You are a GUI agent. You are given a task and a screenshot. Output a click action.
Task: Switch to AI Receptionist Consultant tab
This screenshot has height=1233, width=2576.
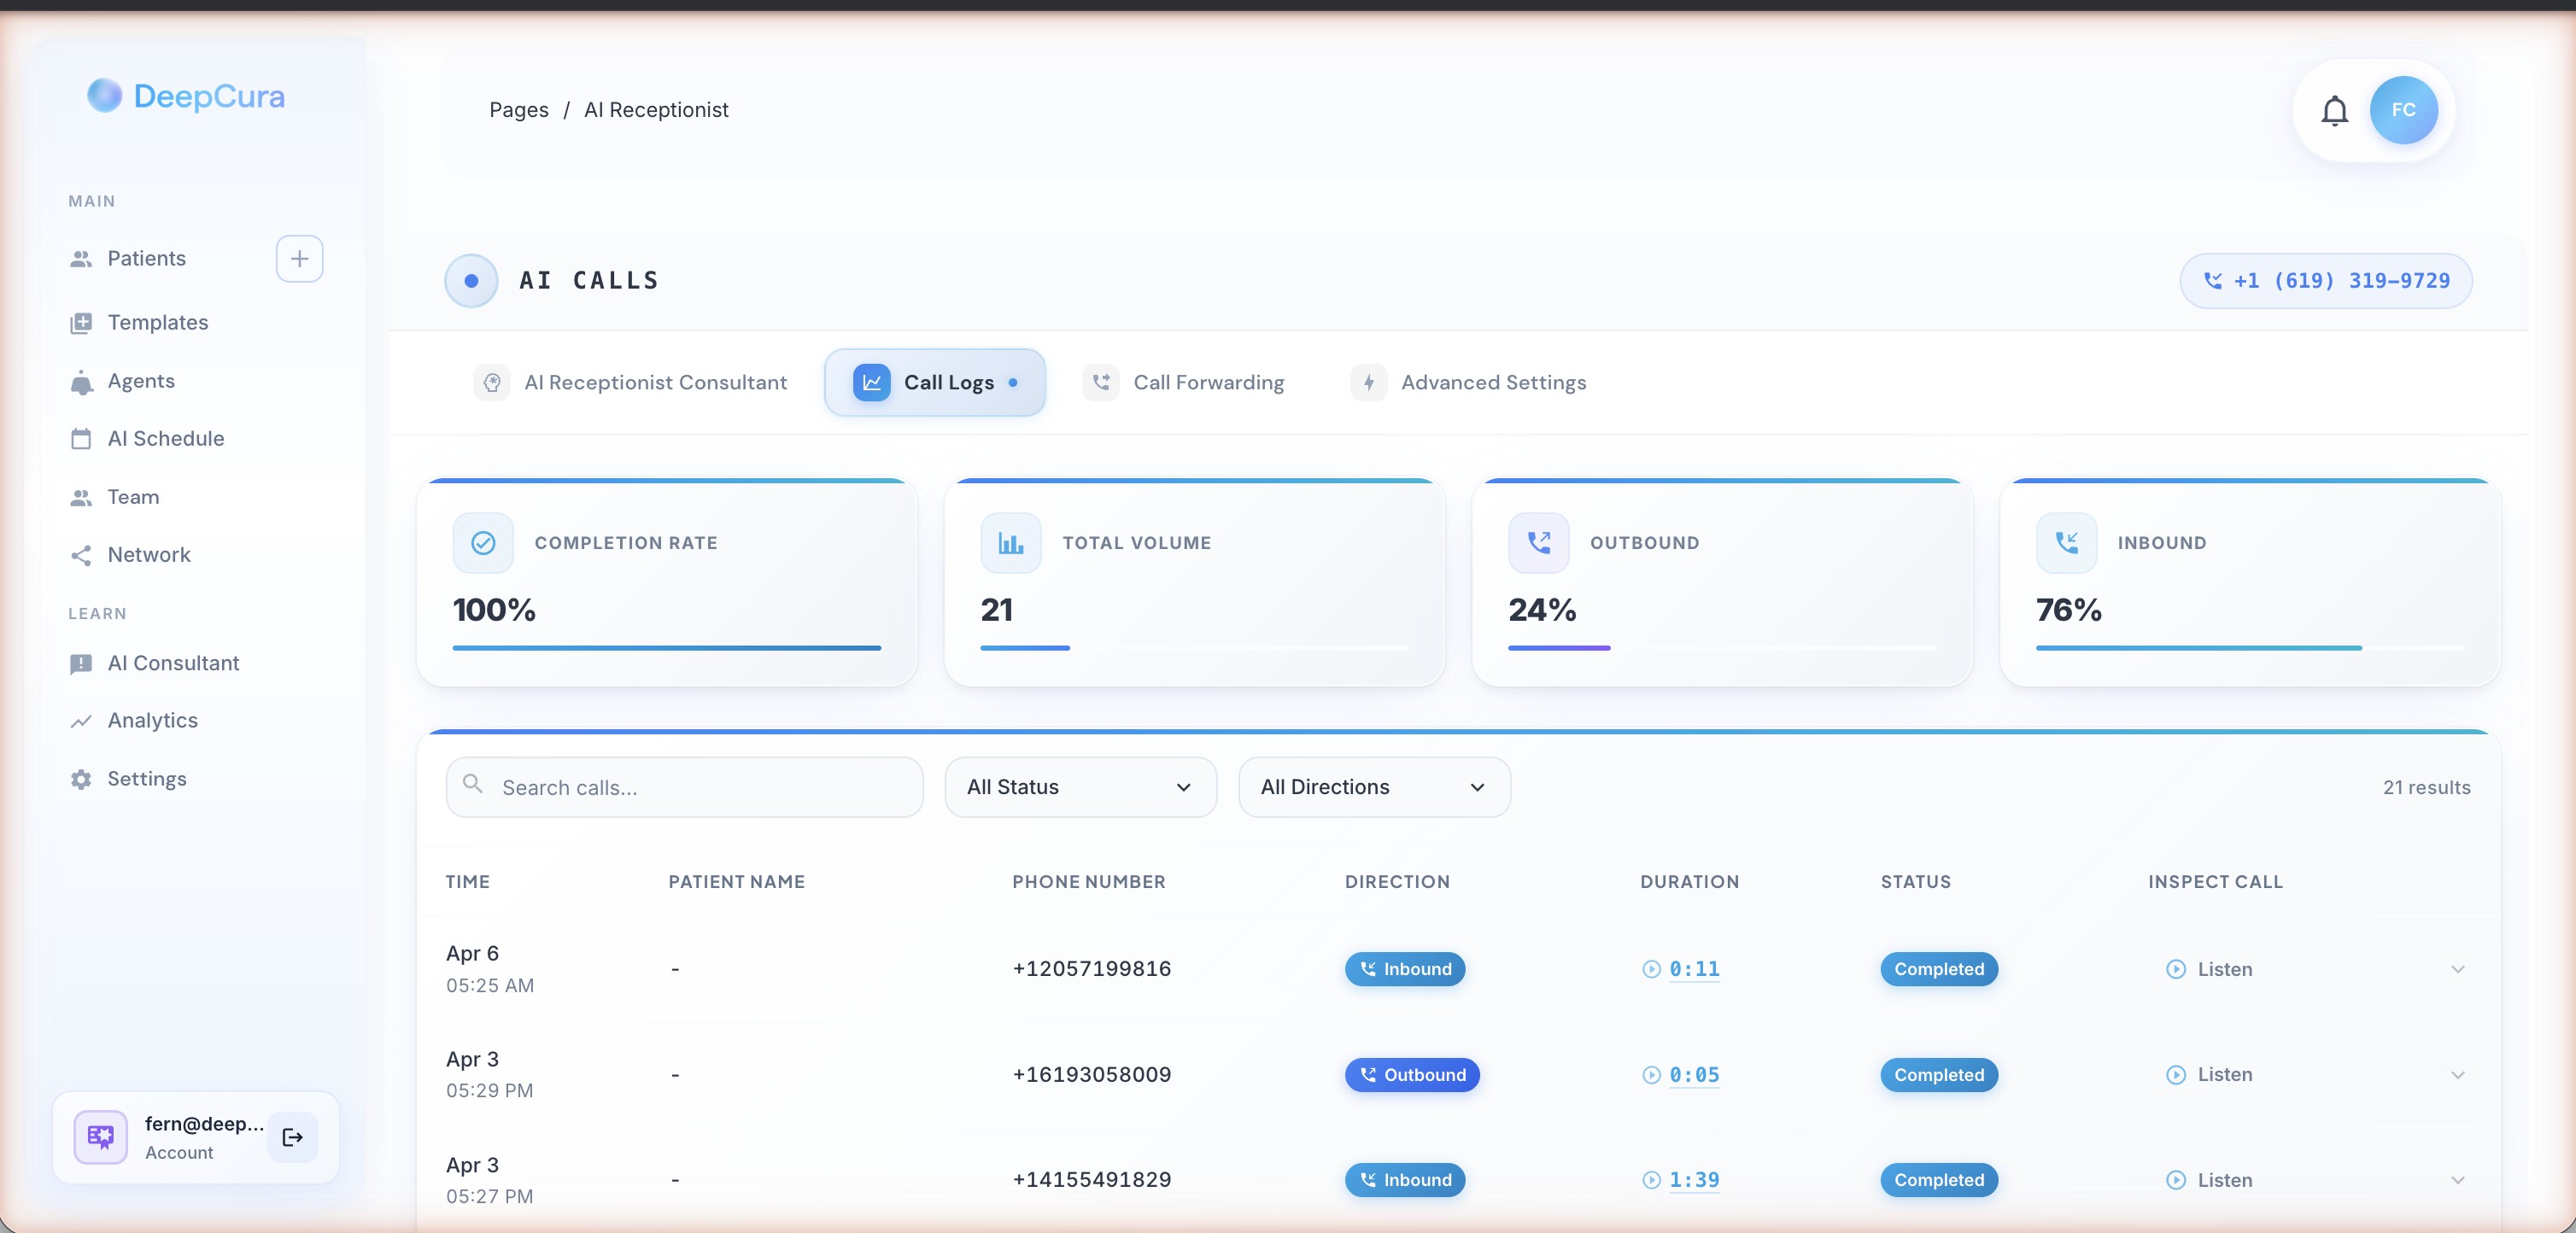coord(630,383)
